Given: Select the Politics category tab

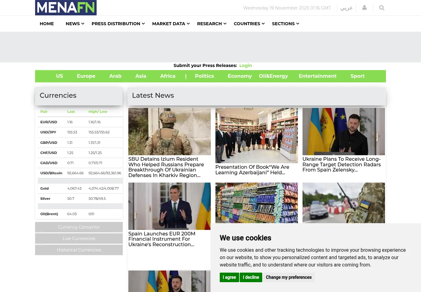Looking at the screenshot, I should point(204,76).
